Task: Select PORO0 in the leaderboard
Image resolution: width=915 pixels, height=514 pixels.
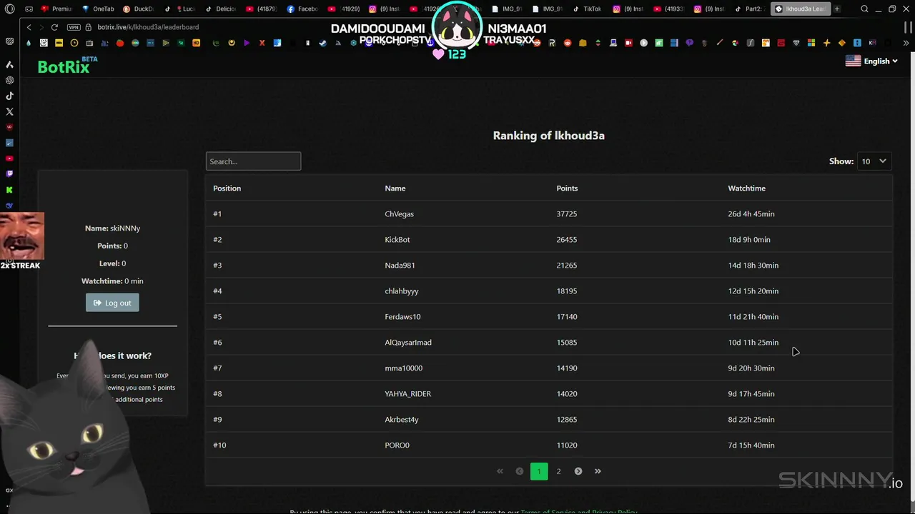Action: pyautogui.click(x=397, y=445)
